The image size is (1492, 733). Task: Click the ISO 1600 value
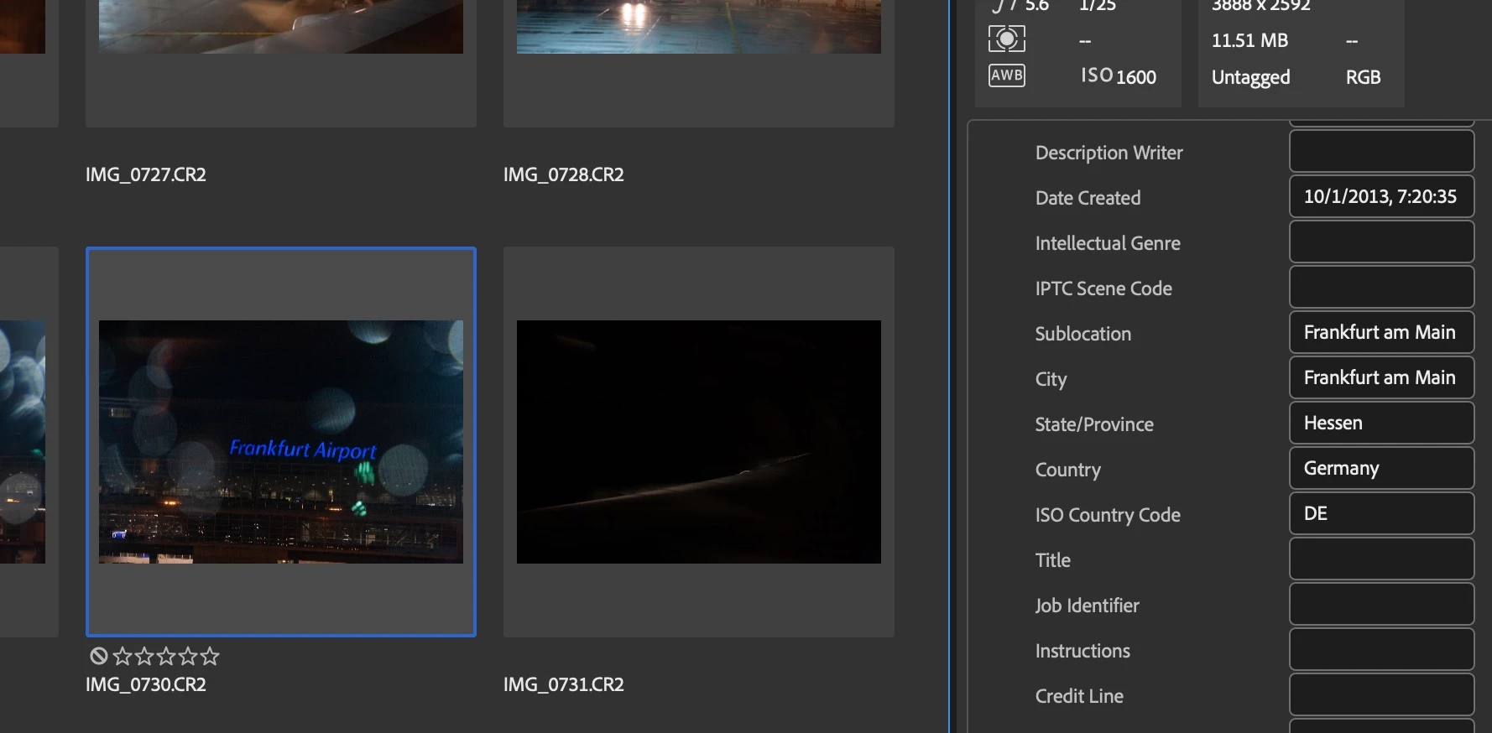pyautogui.click(x=1119, y=76)
